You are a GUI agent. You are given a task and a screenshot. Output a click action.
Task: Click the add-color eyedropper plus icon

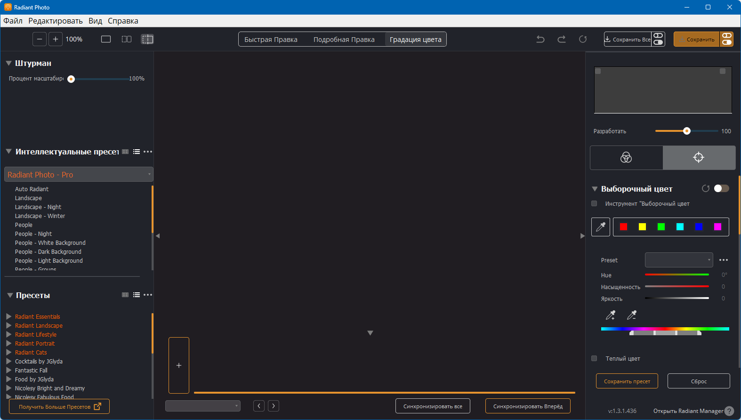pos(611,315)
